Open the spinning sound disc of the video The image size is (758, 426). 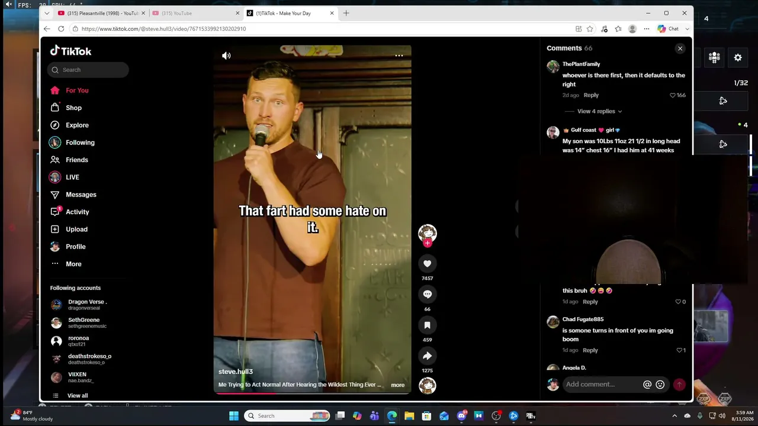428,386
